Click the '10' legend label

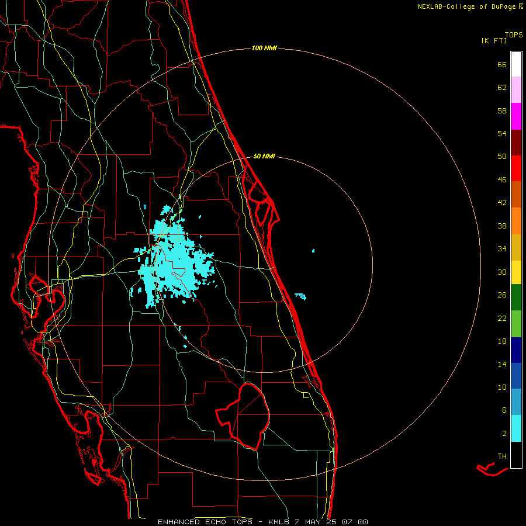pos(502,387)
